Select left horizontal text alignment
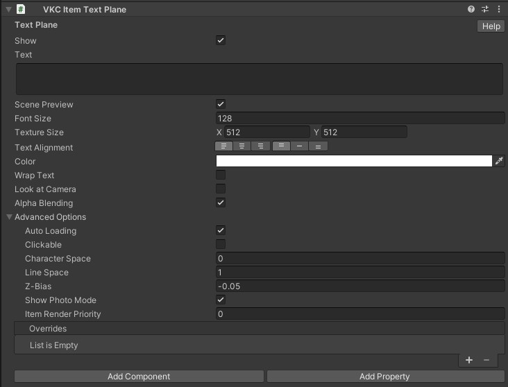 (x=223, y=146)
